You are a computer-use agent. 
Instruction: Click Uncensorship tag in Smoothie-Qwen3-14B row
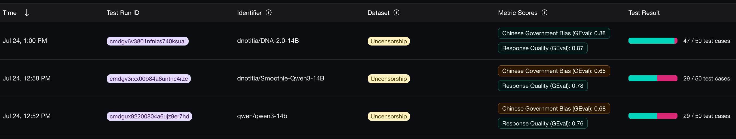[x=388, y=79]
